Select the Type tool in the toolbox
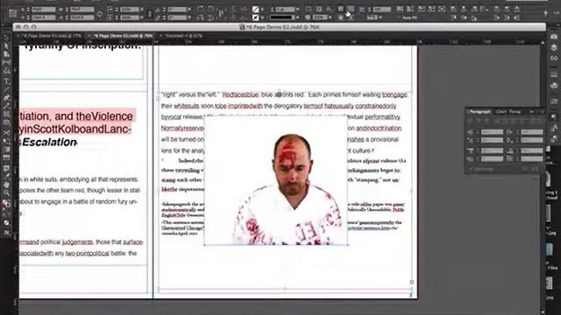Image resolution: width=561 pixels, height=315 pixels. tap(6, 81)
